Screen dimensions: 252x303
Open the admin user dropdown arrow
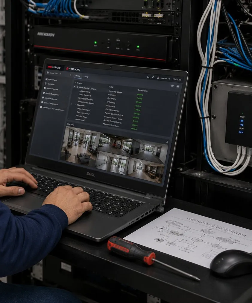pyautogui.click(x=169, y=79)
